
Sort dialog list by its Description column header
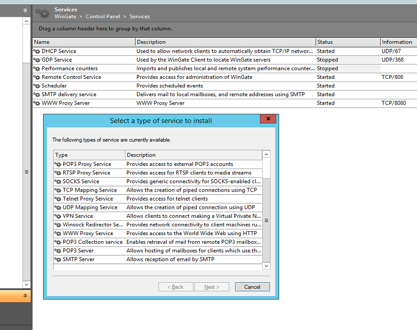click(x=193, y=155)
